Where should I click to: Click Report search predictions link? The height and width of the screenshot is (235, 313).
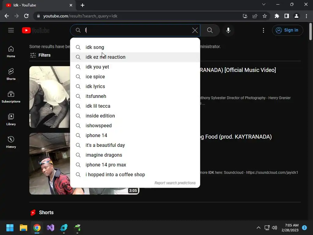tap(175, 183)
